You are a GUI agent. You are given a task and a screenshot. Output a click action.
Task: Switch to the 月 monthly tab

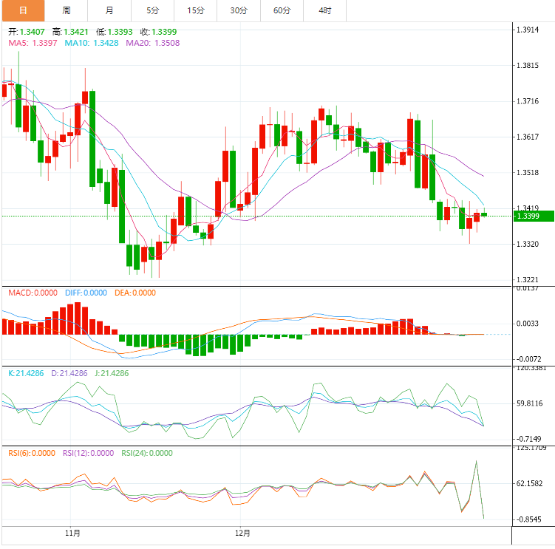point(109,10)
